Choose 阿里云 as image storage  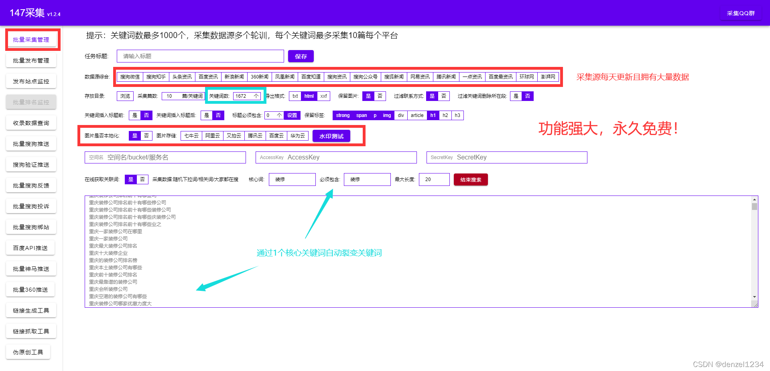(212, 135)
